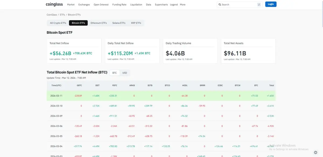
Task: Click the EZBC column header
Action: click(x=220, y=85)
